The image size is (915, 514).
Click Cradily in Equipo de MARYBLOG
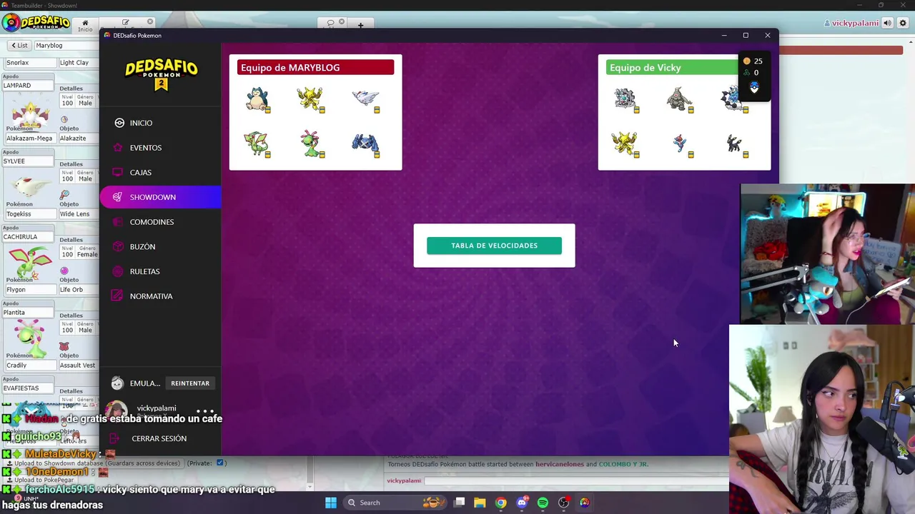[x=310, y=143]
